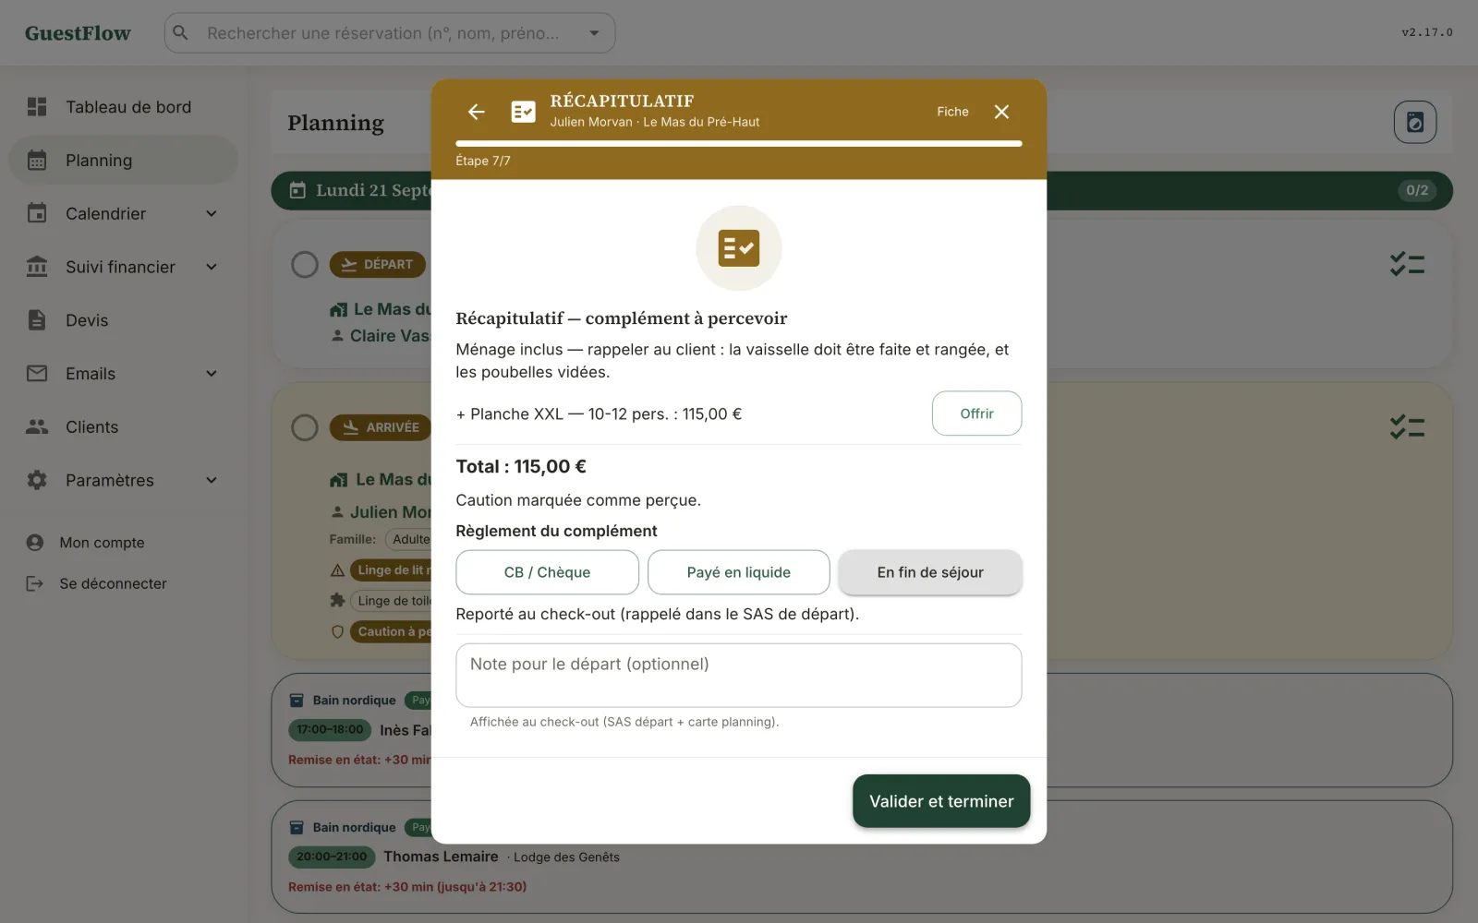Image resolution: width=1478 pixels, height=923 pixels.
Task: Click the Devis document icon
Action: click(37, 320)
